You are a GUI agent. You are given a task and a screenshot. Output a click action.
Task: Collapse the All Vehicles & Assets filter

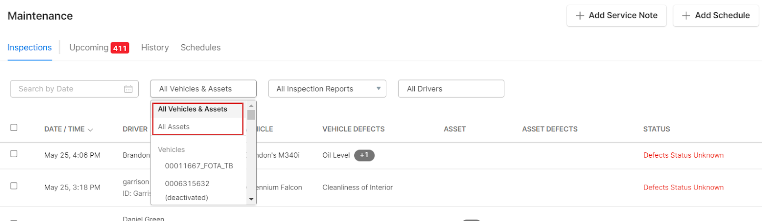[x=203, y=89]
